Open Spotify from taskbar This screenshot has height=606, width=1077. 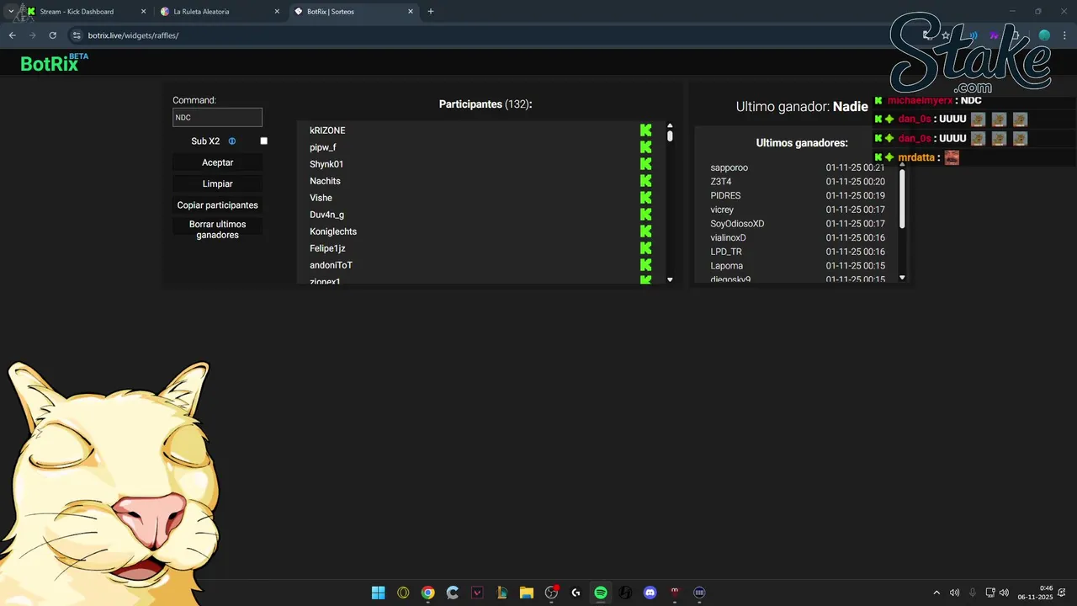pos(601,593)
